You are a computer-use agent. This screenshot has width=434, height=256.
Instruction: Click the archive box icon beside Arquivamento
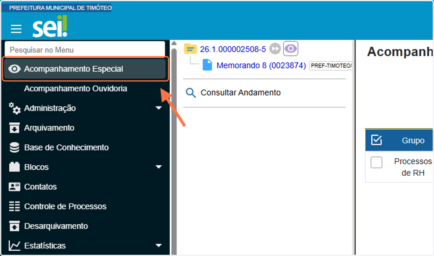(x=14, y=128)
